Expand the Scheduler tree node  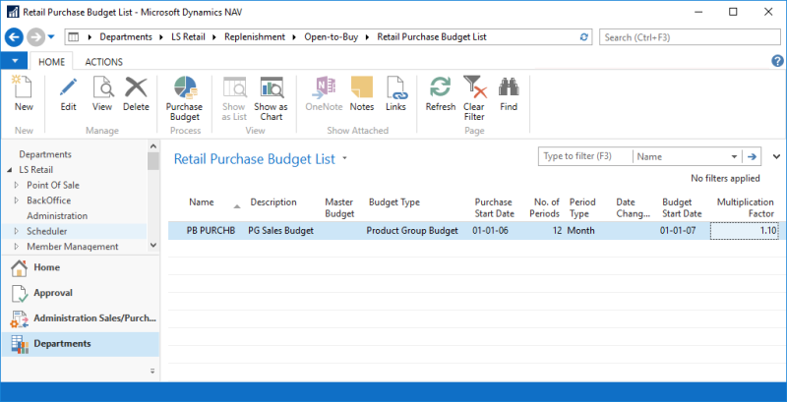pos(17,231)
